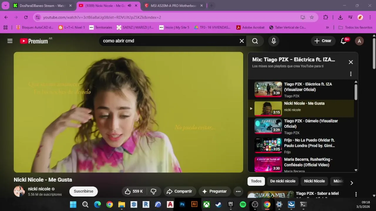Install app icon in address bar
Viewport: 376px width, 211px height.
tap(303, 17)
